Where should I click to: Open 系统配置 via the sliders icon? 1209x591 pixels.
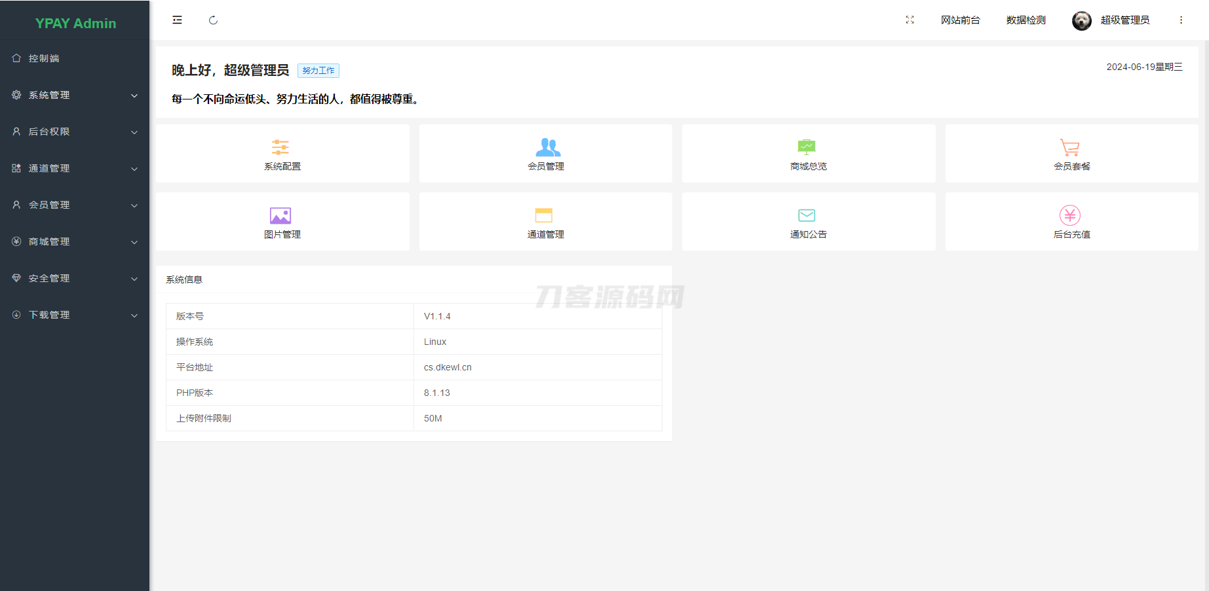[x=280, y=147]
